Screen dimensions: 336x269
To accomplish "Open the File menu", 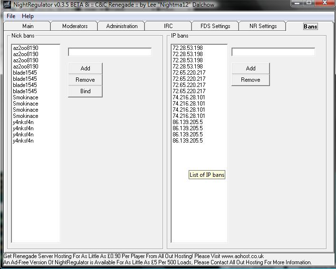I will (10, 16).
